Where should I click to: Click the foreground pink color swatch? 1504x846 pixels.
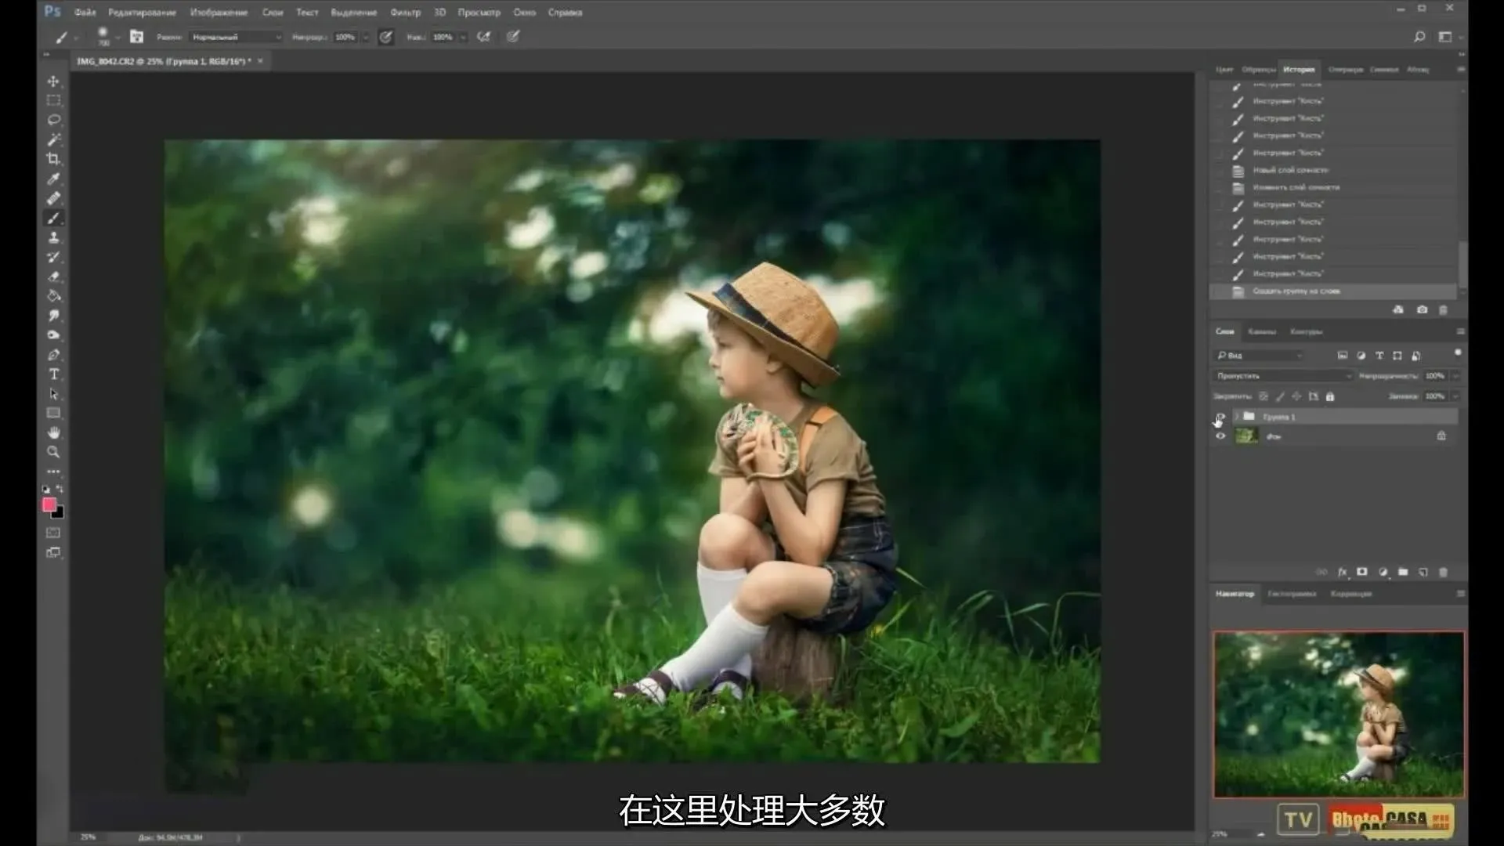pyautogui.click(x=49, y=504)
